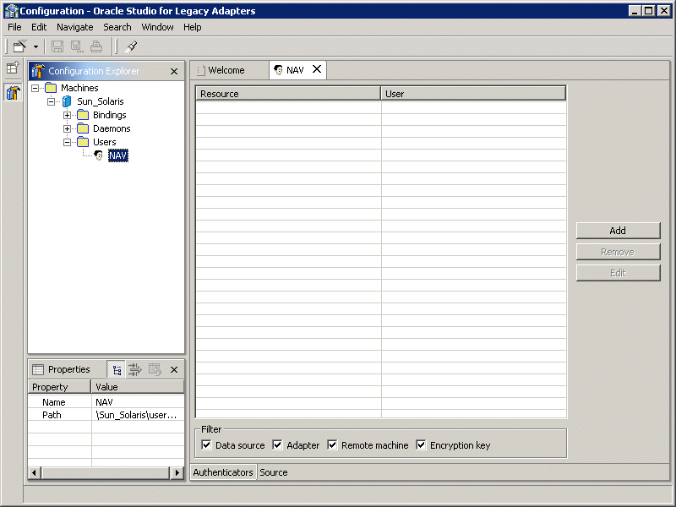Screen dimensions: 676x507
Task: Select the Path property value
Action: click(138, 415)
